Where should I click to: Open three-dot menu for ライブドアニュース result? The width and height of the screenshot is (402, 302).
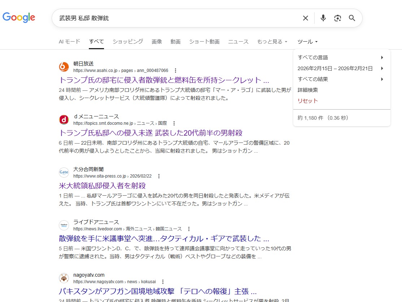[189, 229]
